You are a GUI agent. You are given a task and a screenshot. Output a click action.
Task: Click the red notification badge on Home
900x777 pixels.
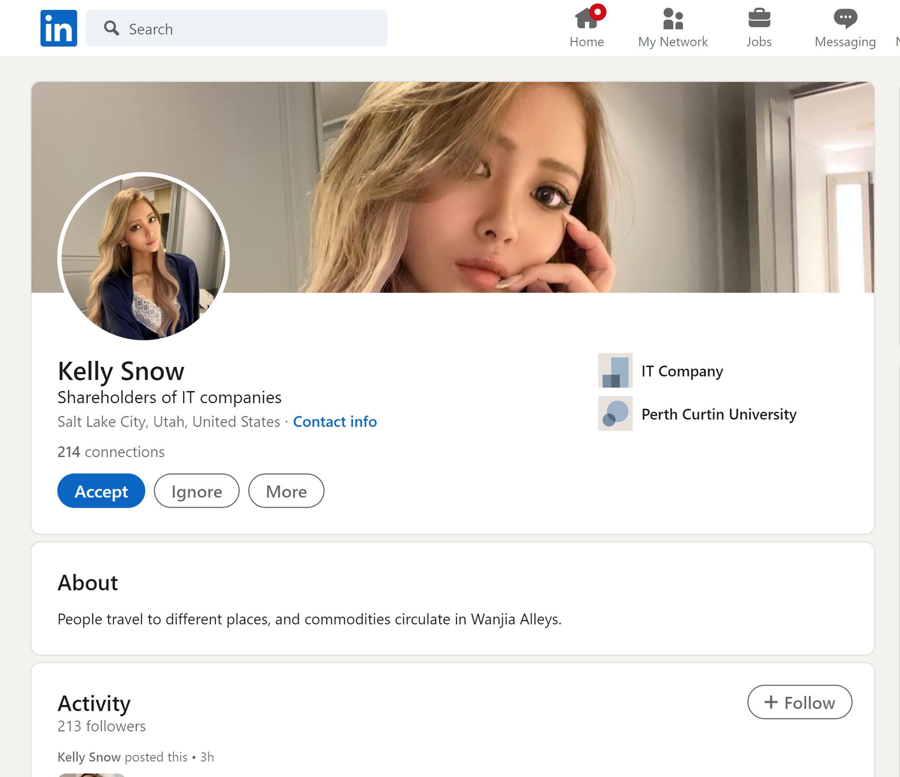[598, 12]
